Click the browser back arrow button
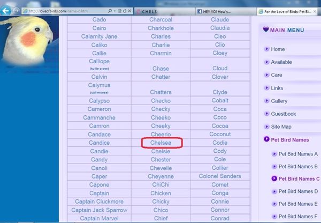The image size is (321, 223). (5, 10)
